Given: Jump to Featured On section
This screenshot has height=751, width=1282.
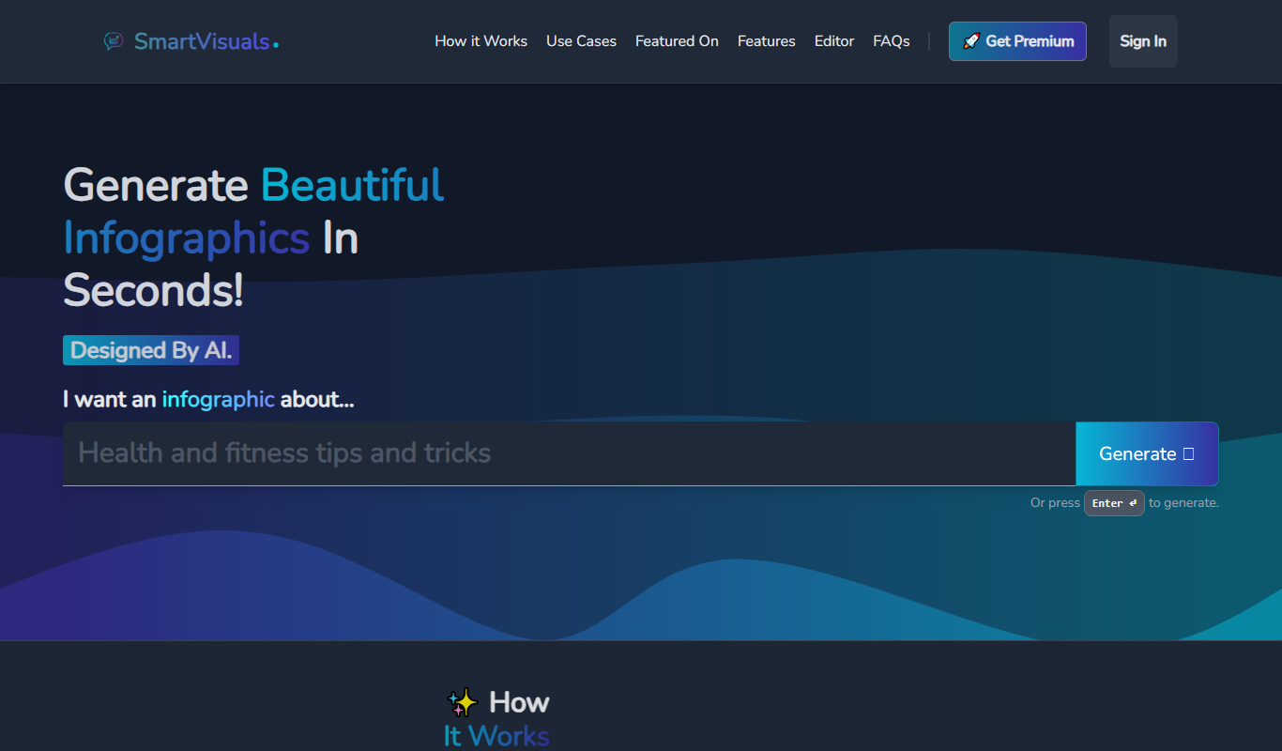Looking at the screenshot, I should (677, 41).
